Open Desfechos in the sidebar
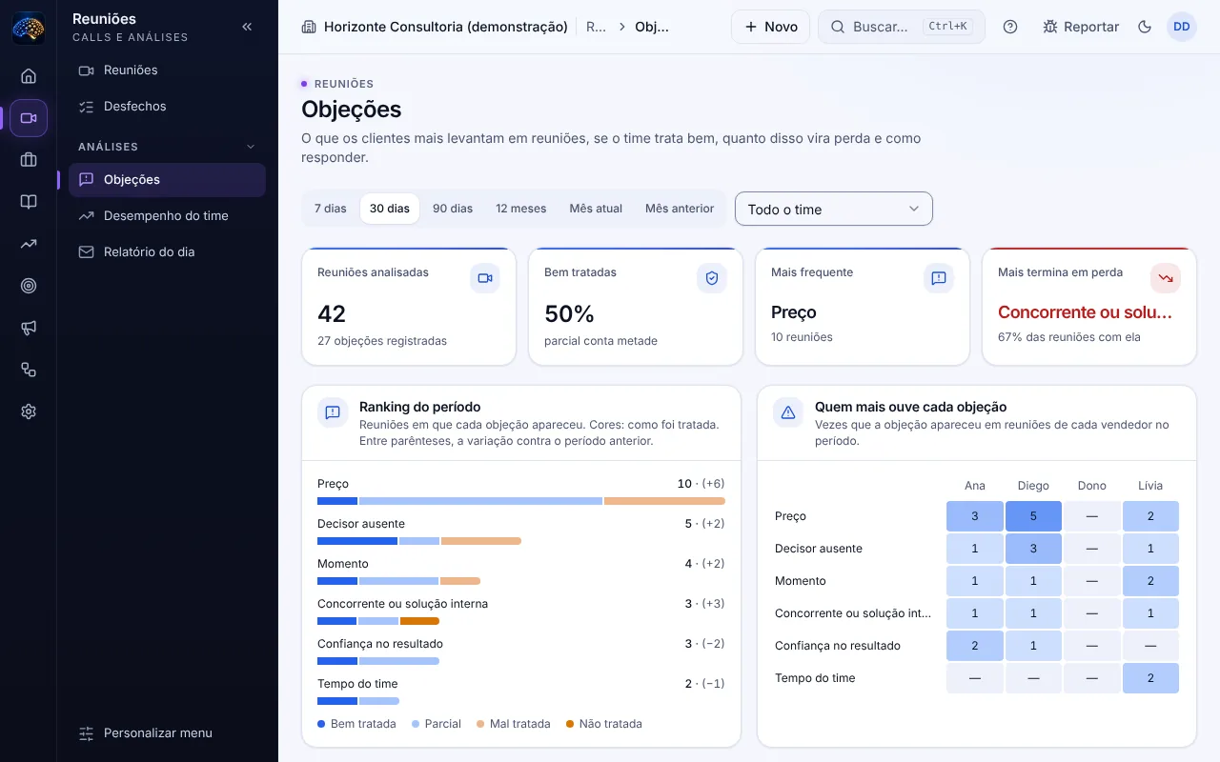This screenshot has height=762, width=1220. point(167,107)
